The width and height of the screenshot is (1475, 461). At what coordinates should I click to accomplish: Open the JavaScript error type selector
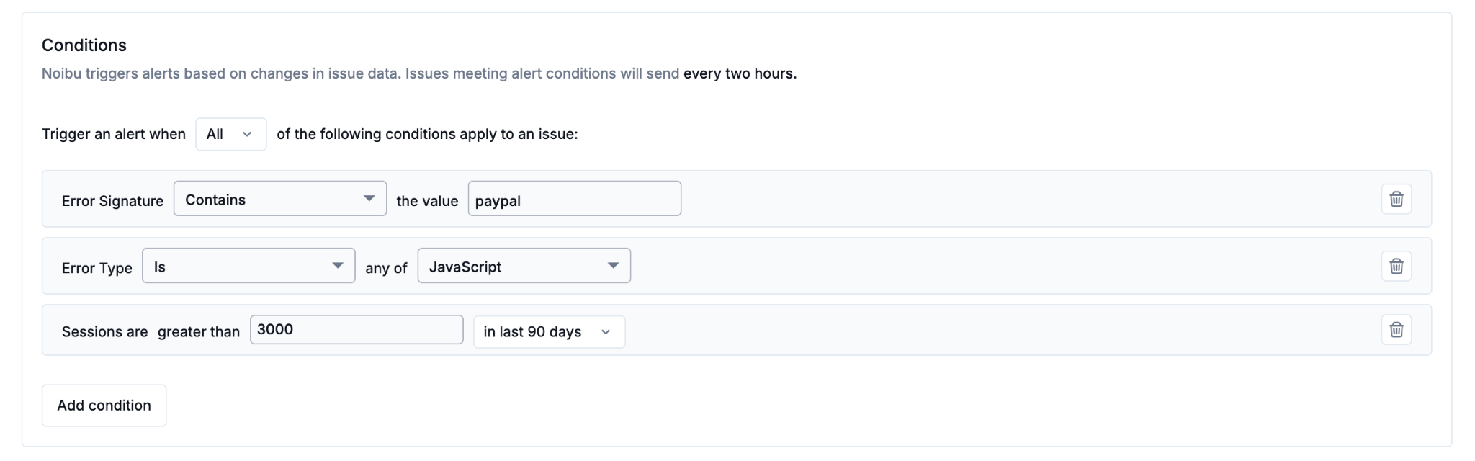[x=524, y=266]
